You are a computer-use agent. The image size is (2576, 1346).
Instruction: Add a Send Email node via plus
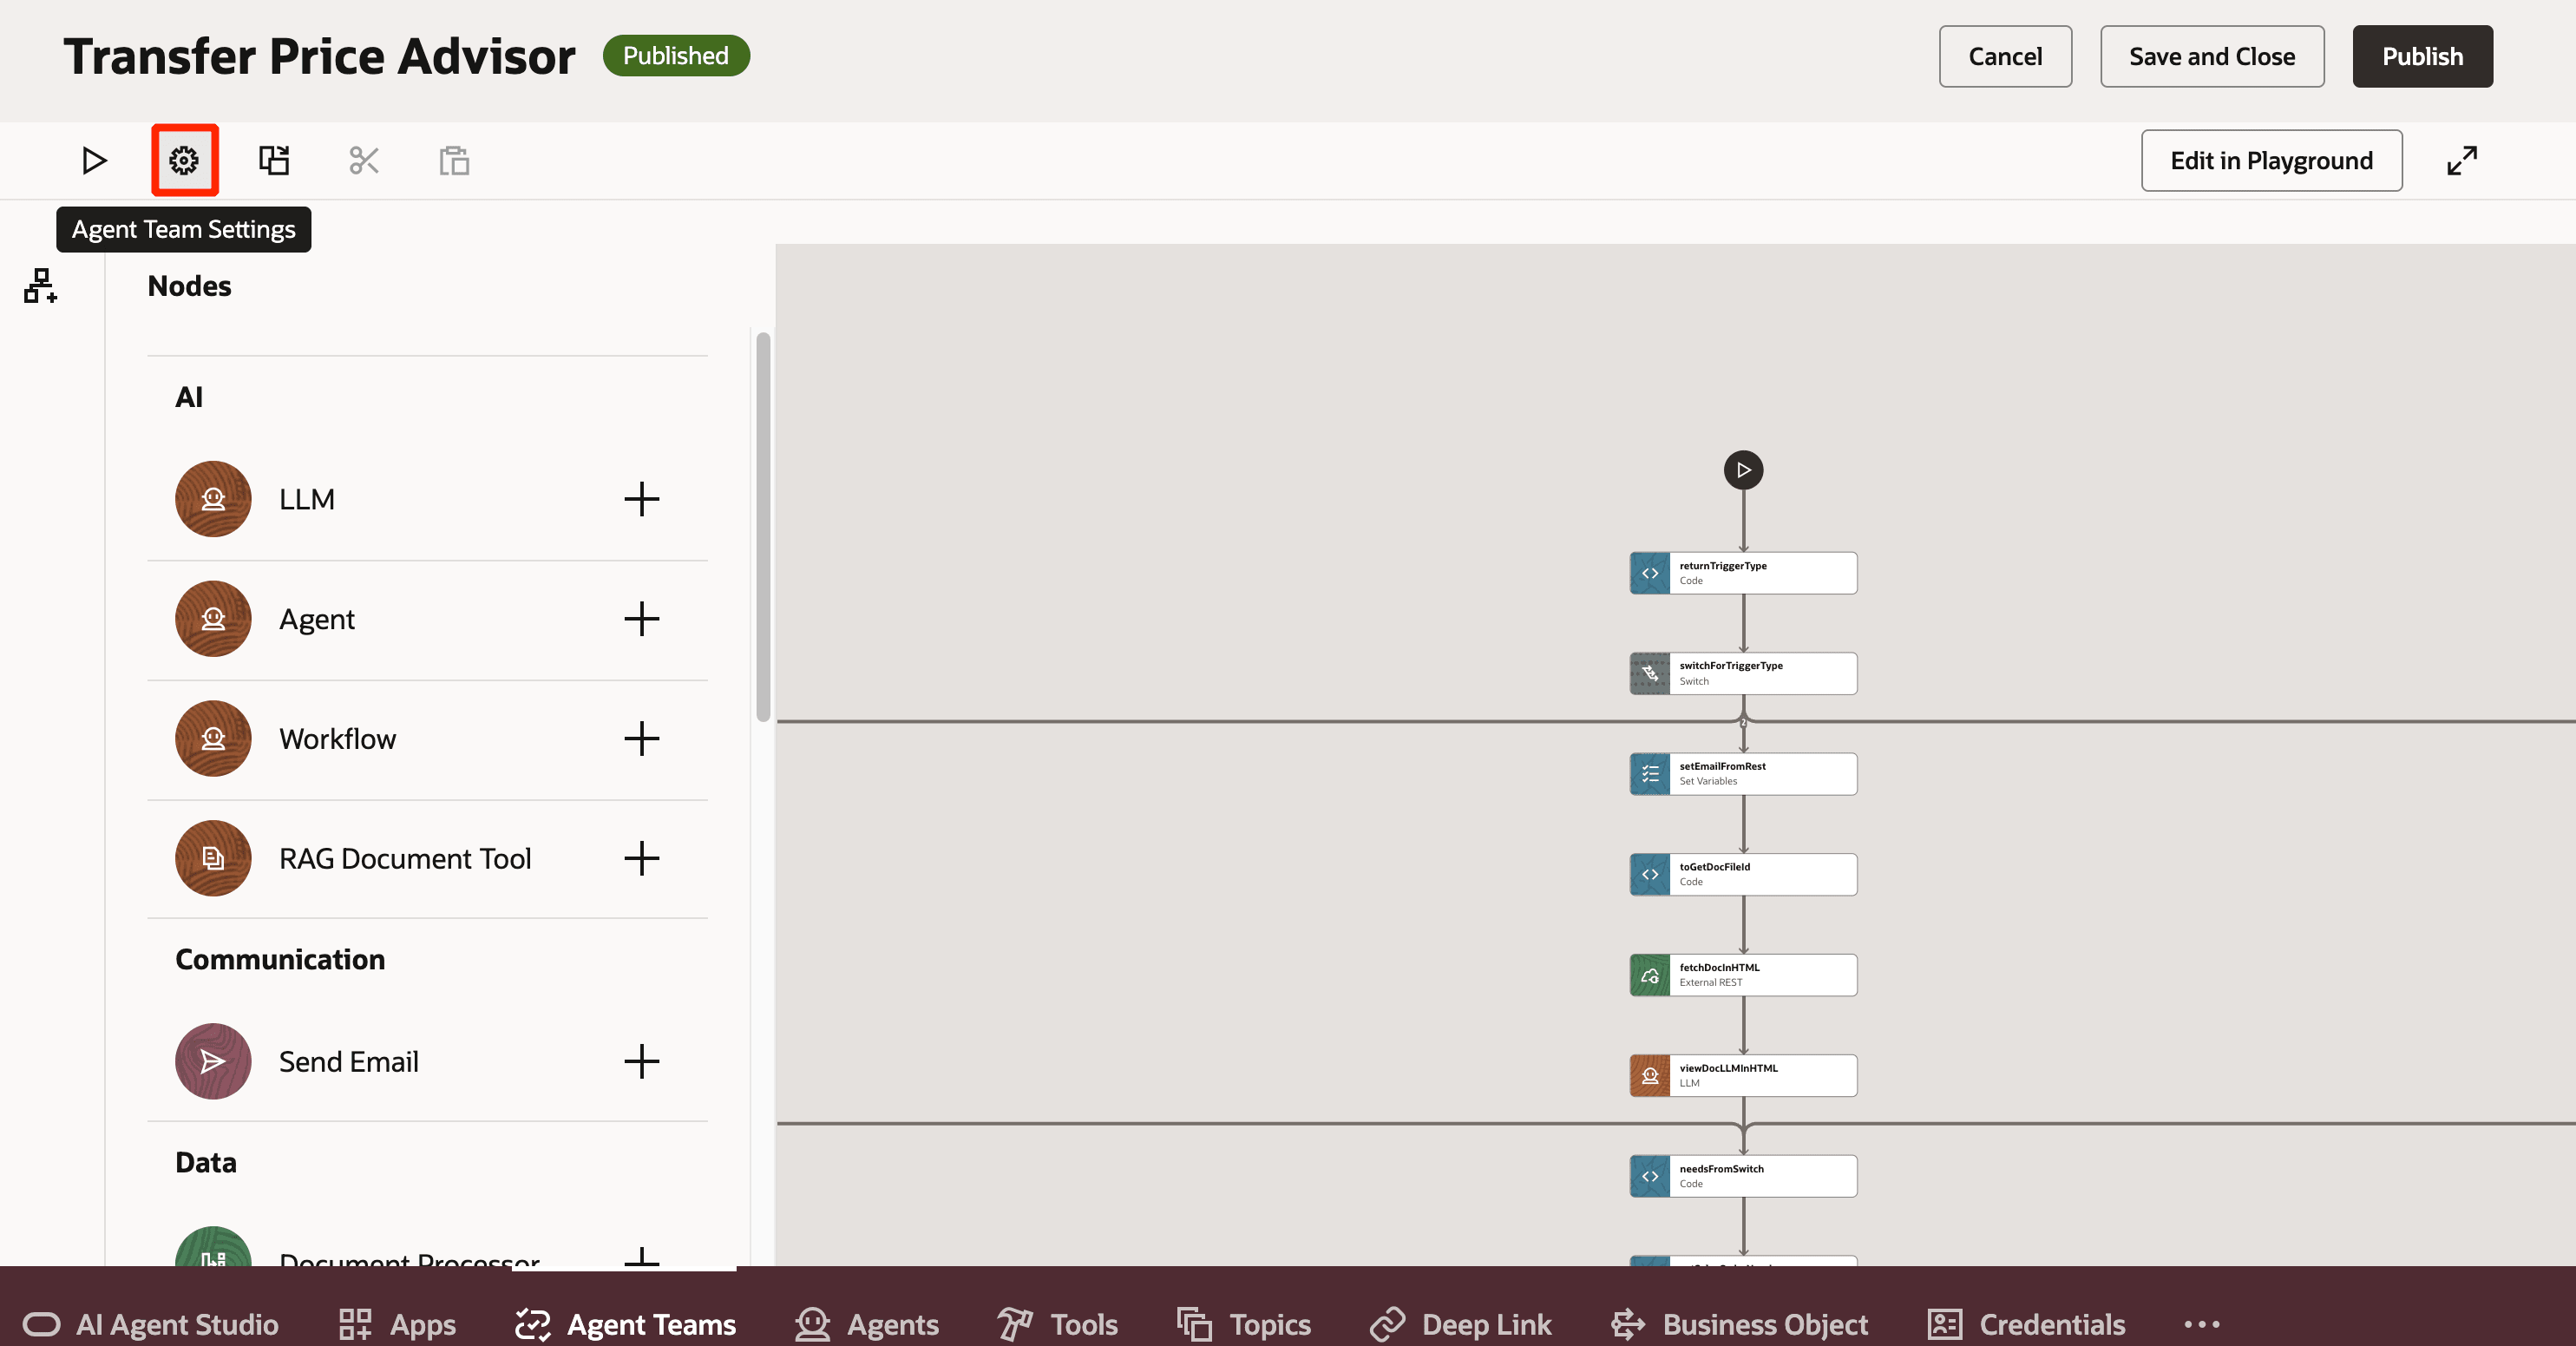642,1061
